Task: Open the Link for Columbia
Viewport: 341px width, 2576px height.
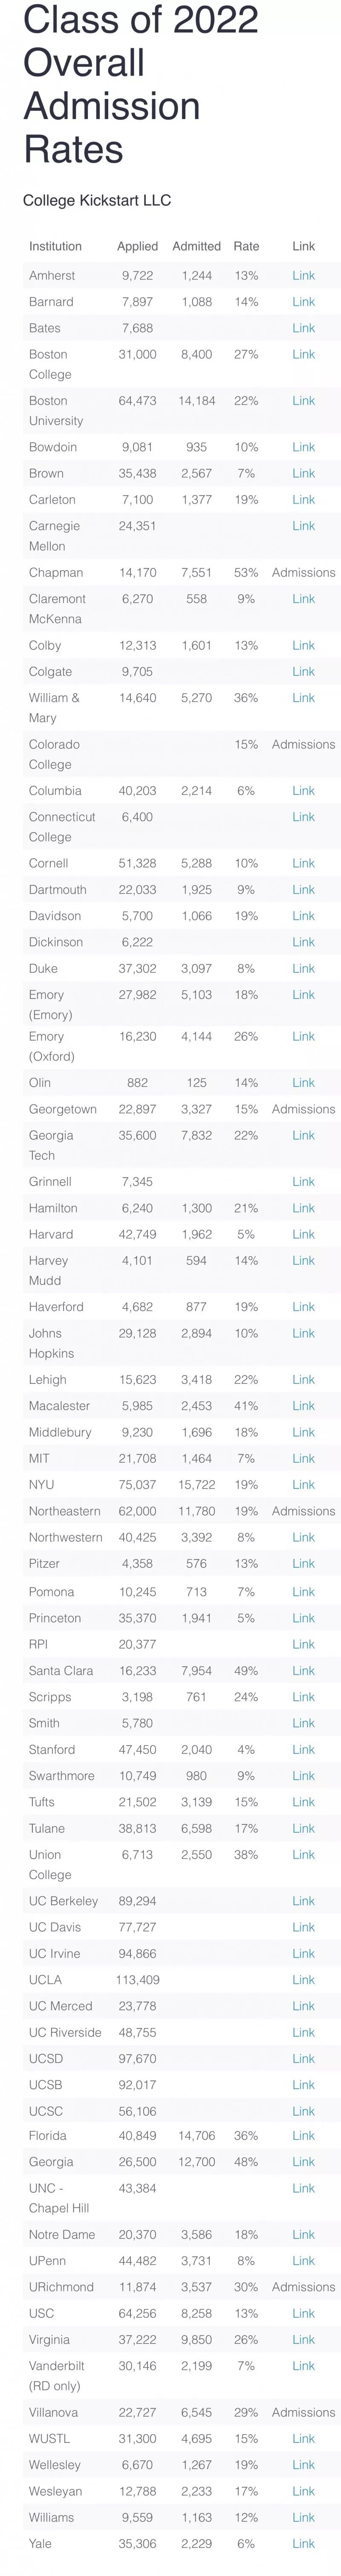Action: point(303,790)
